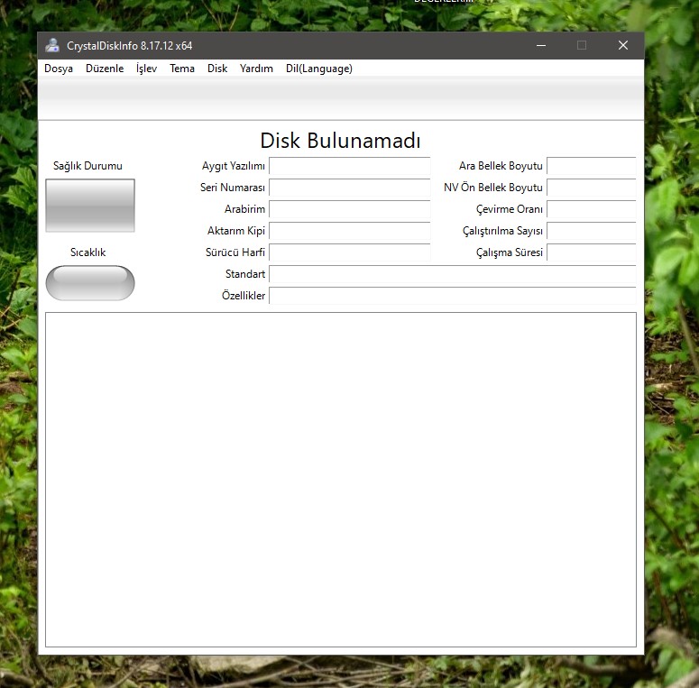Click the Çalışma Süresi field
This screenshot has height=688, width=699.
click(592, 252)
